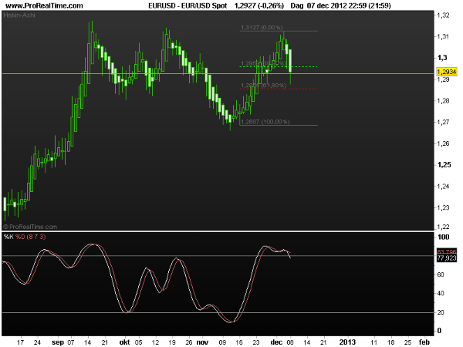Click the 1,3127 (0,00%) Fibonacci level label
This screenshot has width=463, height=347.
262,28
